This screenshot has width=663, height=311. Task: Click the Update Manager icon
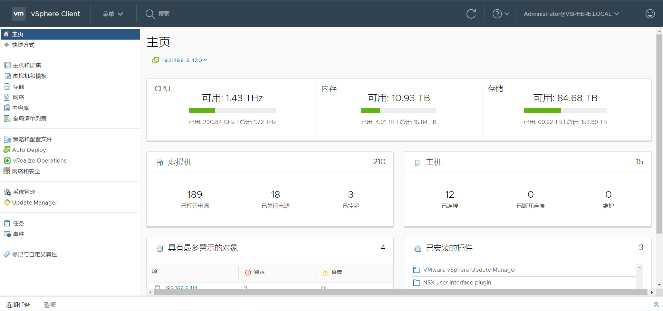click(x=7, y=203)
